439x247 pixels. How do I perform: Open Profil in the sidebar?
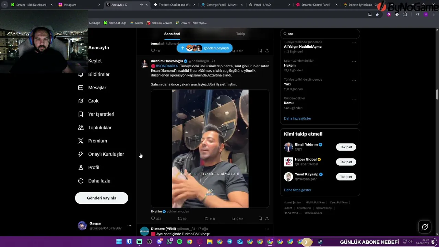coord(88,167)
